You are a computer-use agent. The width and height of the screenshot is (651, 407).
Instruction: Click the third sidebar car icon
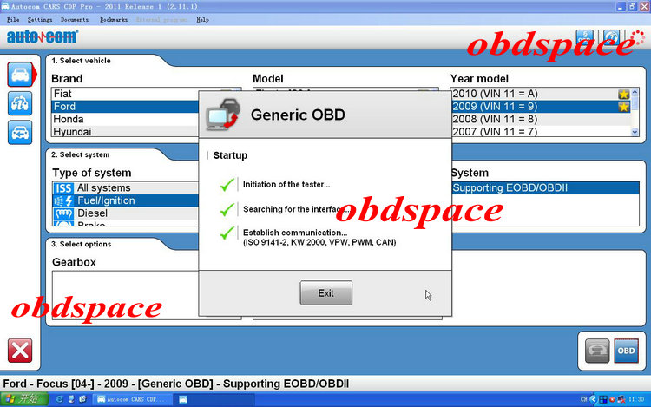tap(20, 133)
